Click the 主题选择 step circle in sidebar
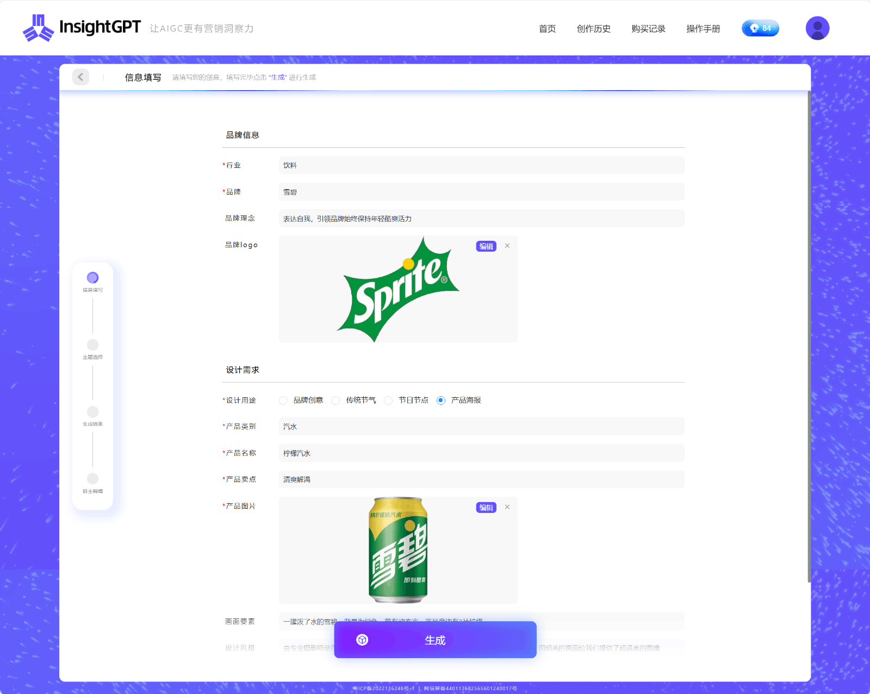Screen dimensions: 870x694 point(93,345)
